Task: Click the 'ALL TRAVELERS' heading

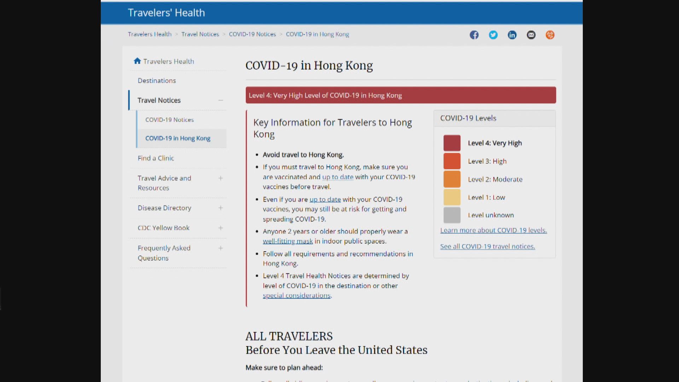Action: coord(289,336)
